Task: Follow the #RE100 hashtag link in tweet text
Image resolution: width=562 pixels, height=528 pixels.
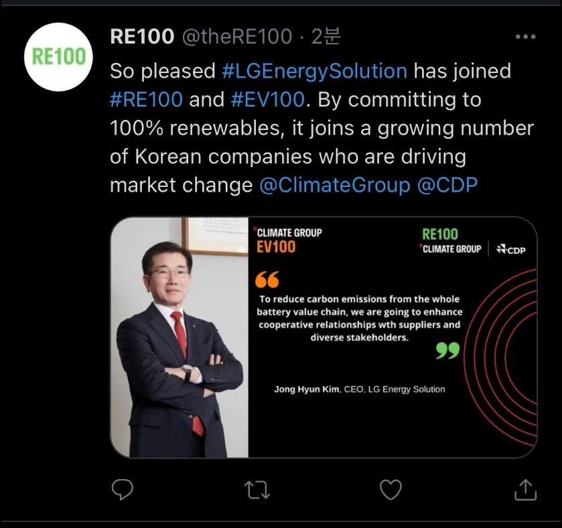Action: [x=146, y=99]
